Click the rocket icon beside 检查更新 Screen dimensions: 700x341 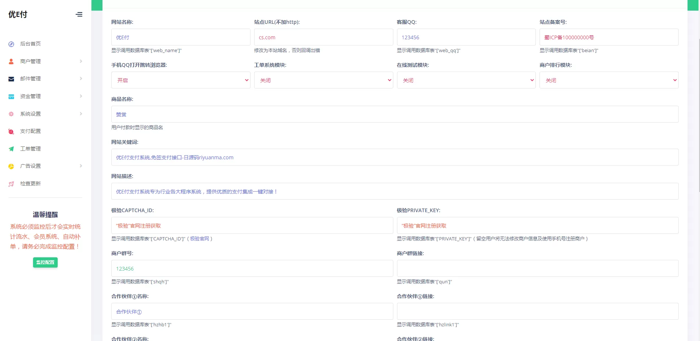click(x=11, y=184)
